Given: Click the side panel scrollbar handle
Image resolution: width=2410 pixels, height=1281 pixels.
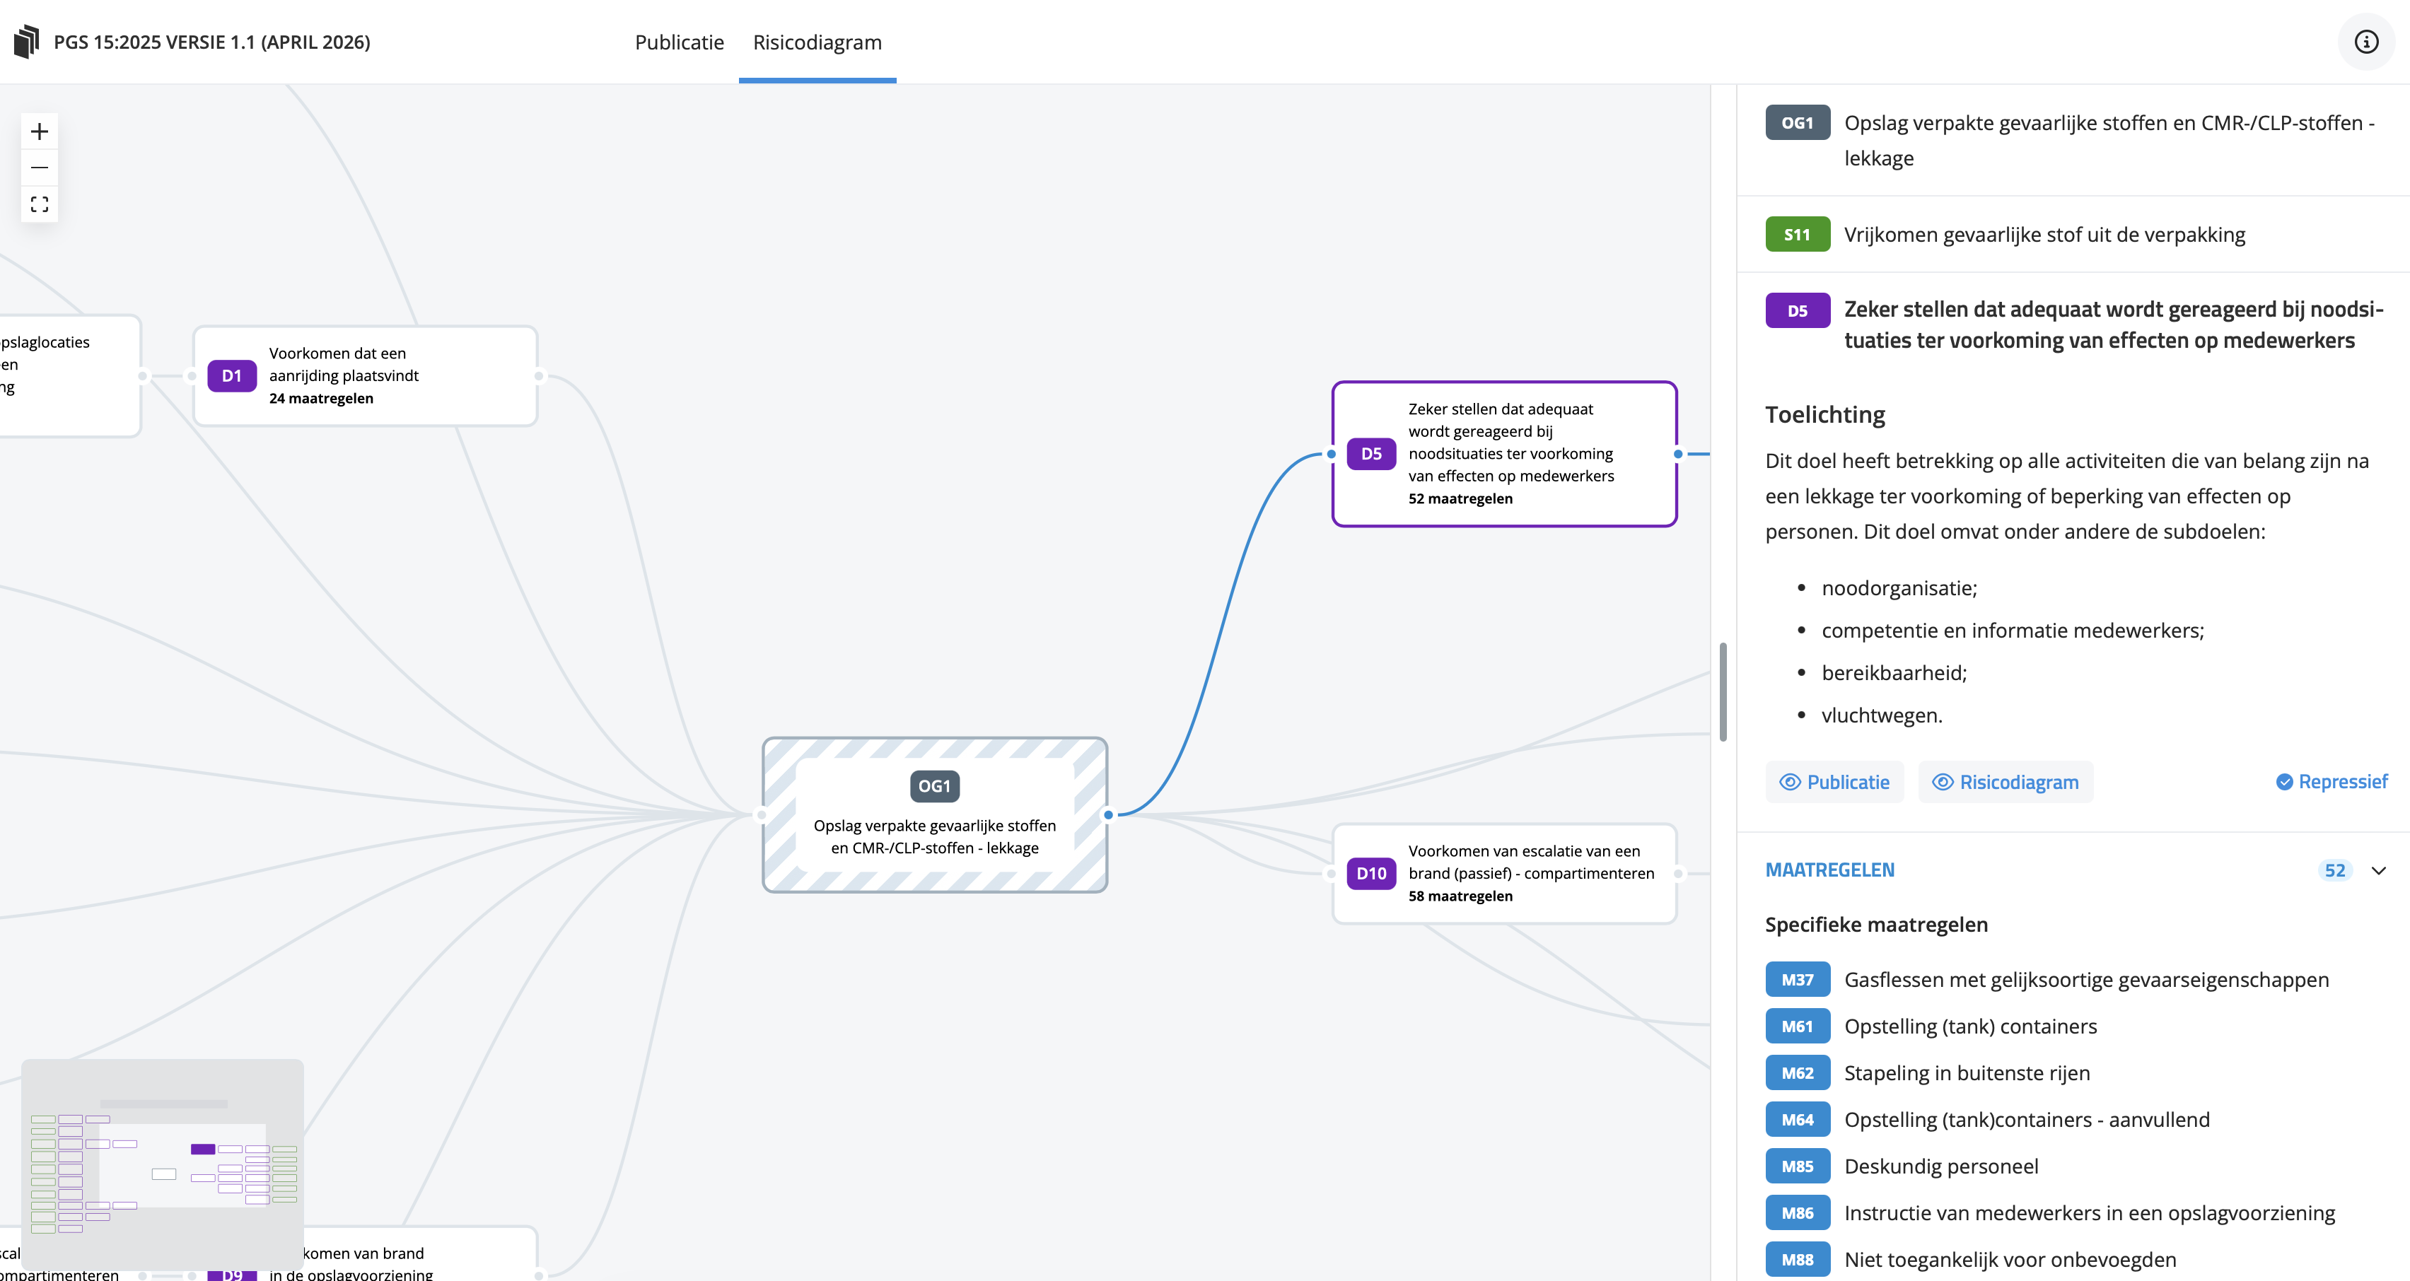Looking at the screenshot, I should pos(1723,692).
